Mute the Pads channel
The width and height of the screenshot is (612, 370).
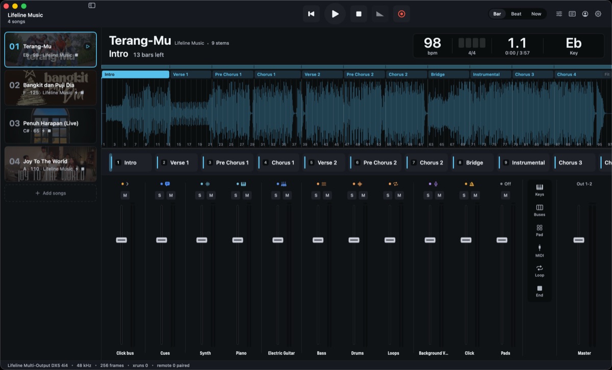505,195
